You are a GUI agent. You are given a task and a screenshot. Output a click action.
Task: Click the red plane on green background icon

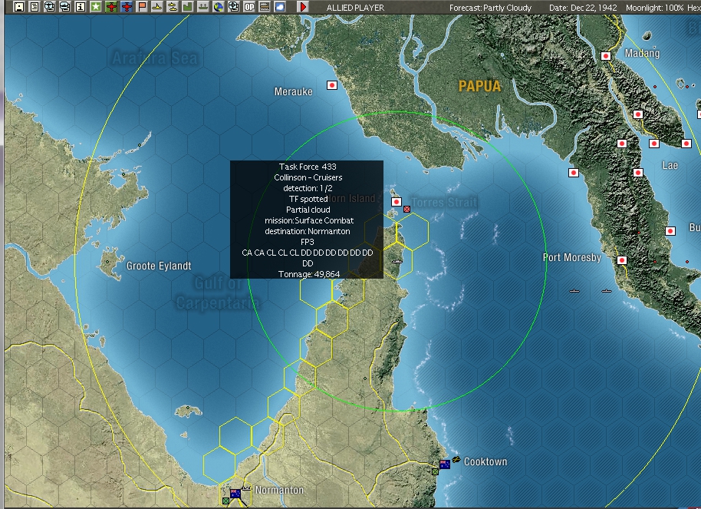(111, 7)
